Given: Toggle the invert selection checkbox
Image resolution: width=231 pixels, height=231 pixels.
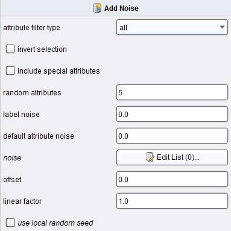Looking at the screenshot, I should (x=10, y=49).
